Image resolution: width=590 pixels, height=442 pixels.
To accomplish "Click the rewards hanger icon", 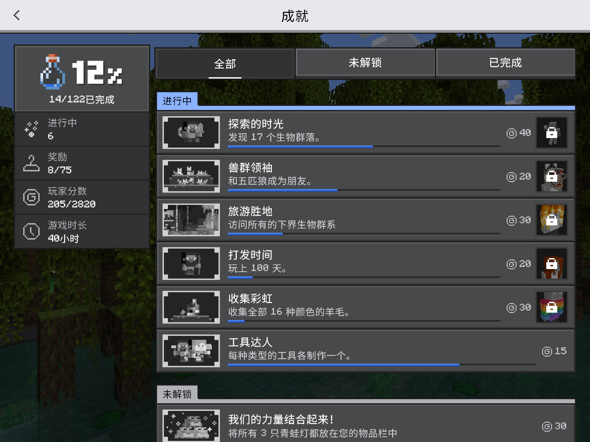I will tap(31, 163).
